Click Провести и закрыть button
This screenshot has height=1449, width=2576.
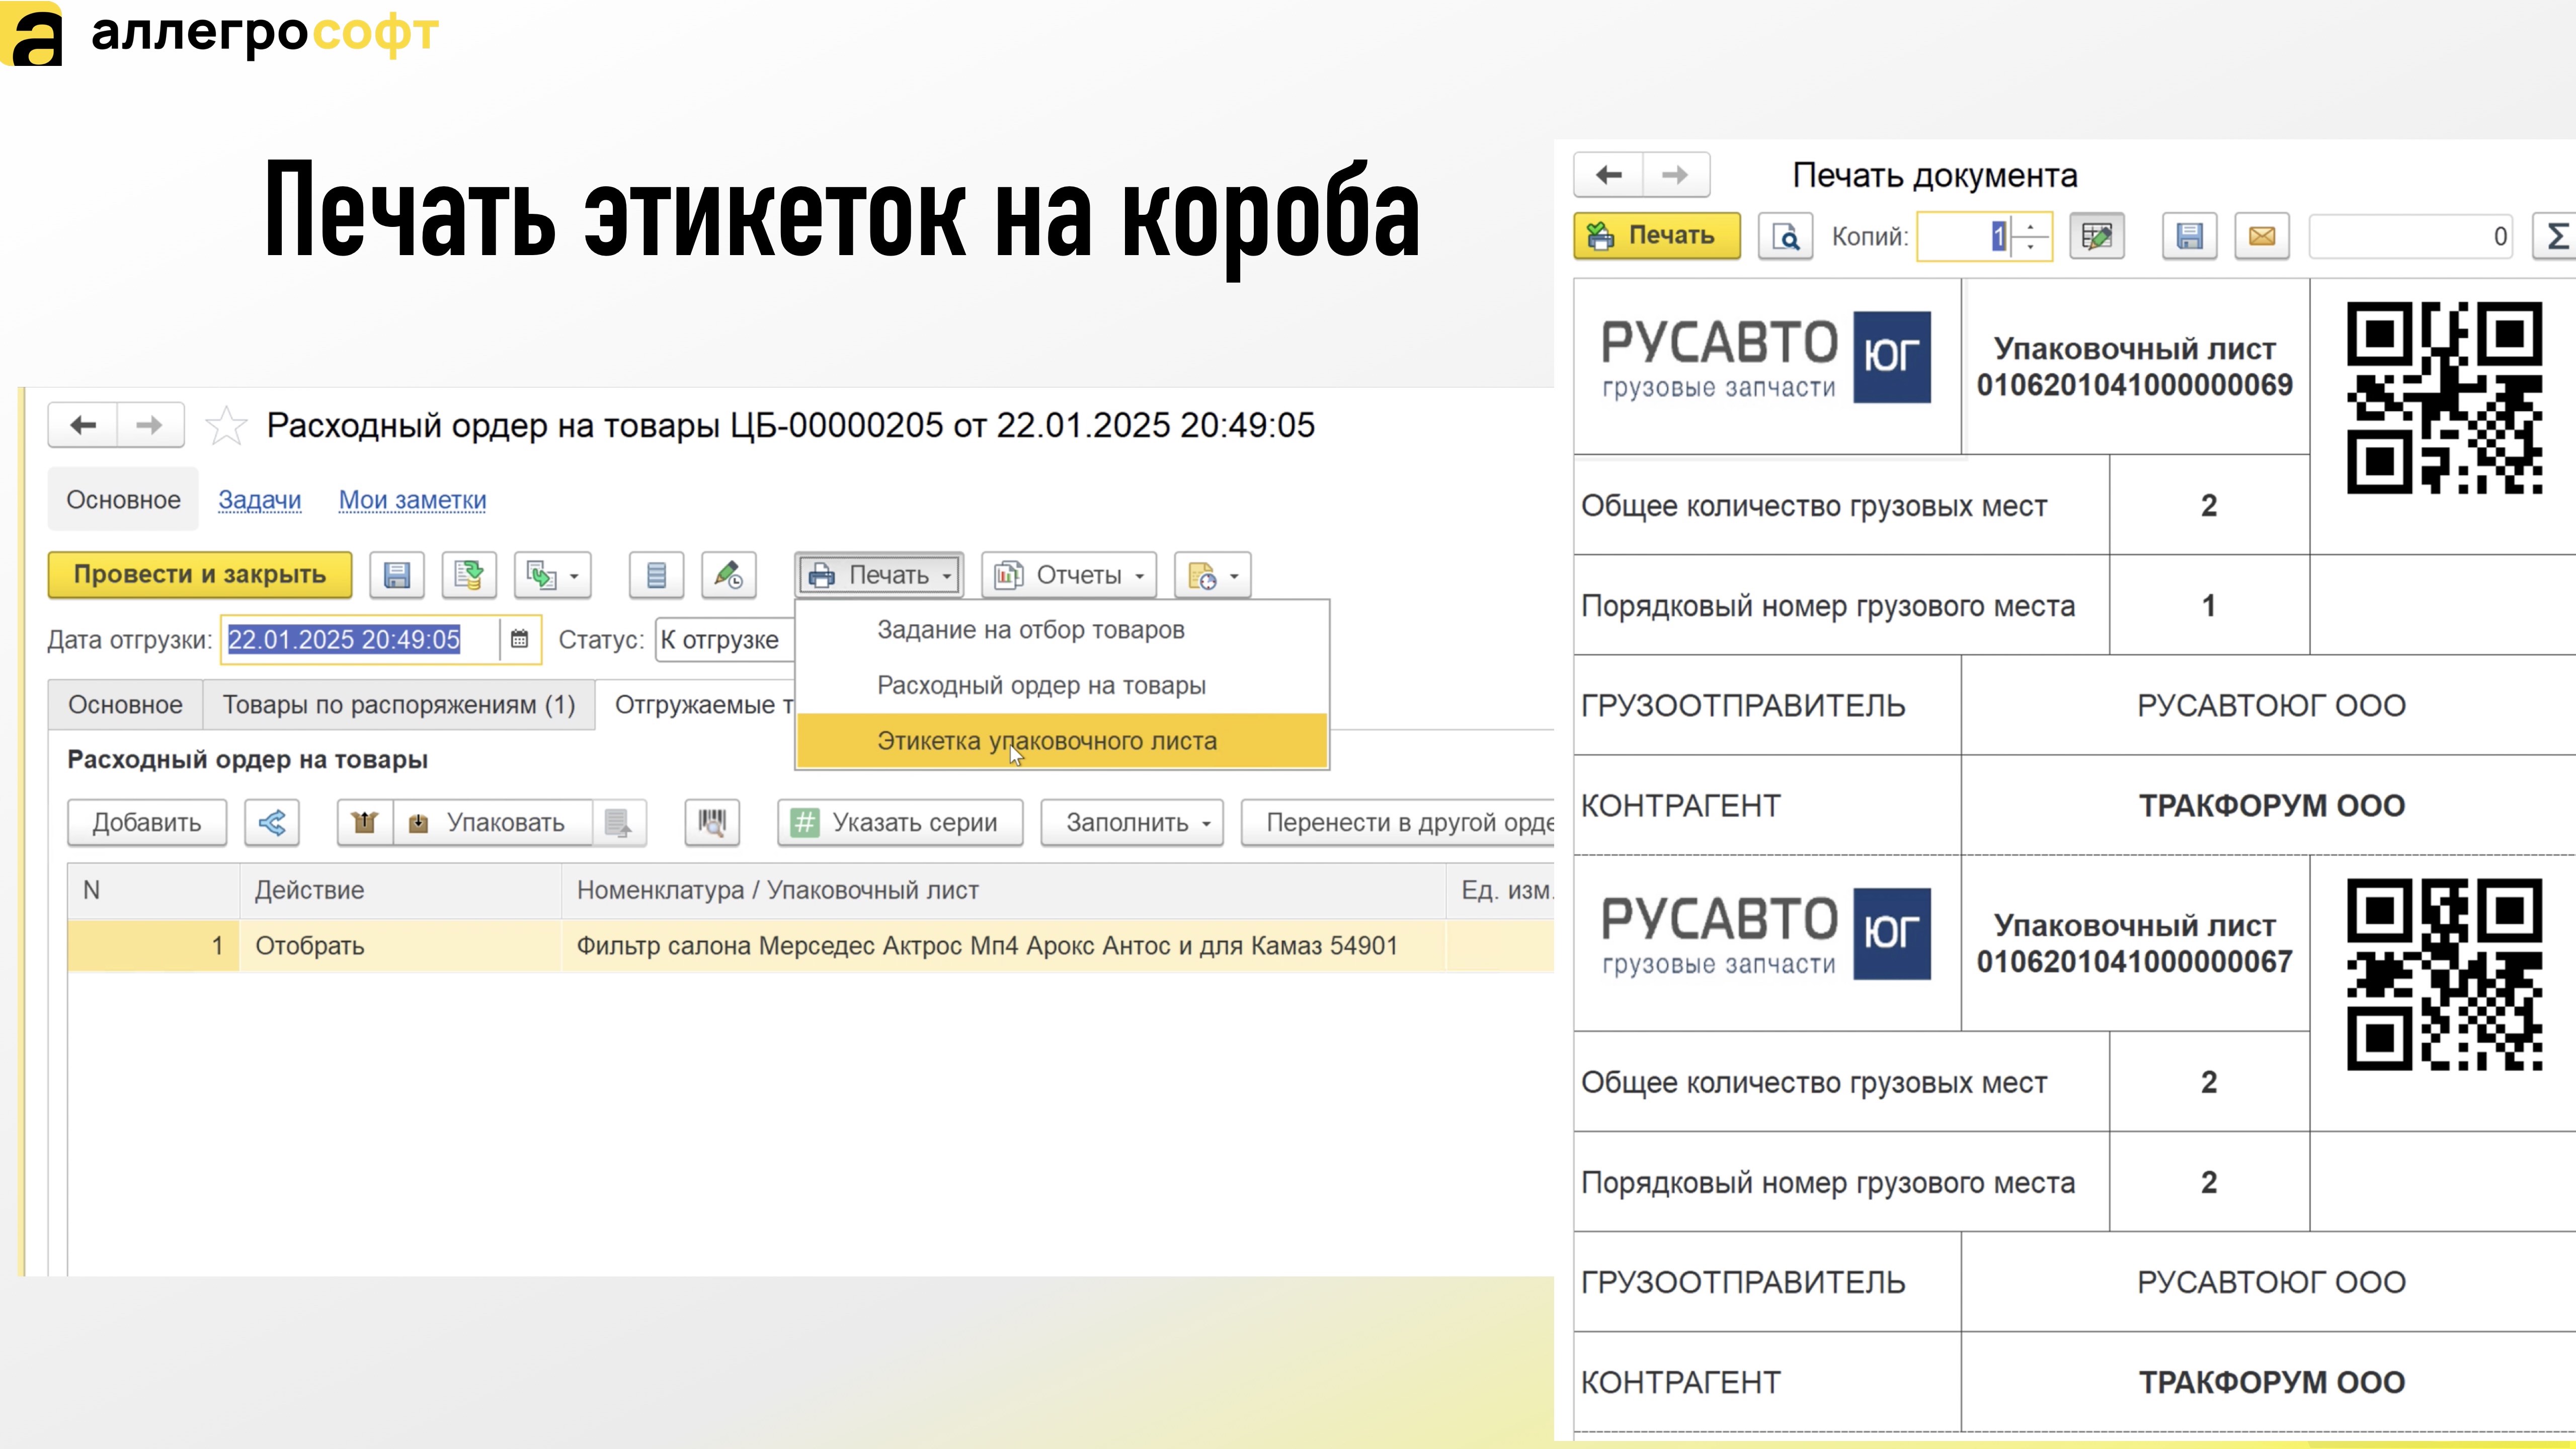tap(200, 575)
